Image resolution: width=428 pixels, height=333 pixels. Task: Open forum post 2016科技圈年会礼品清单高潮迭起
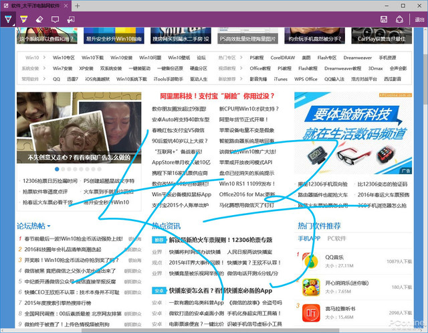[x=63, y=249]
